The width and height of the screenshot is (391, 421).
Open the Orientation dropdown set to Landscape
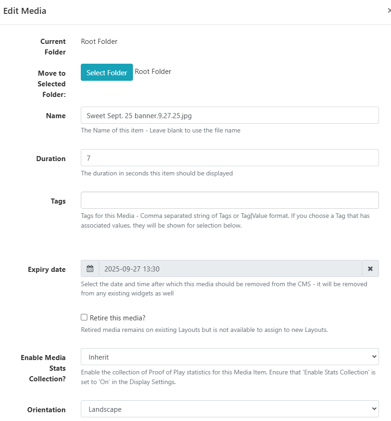point(229,409)
